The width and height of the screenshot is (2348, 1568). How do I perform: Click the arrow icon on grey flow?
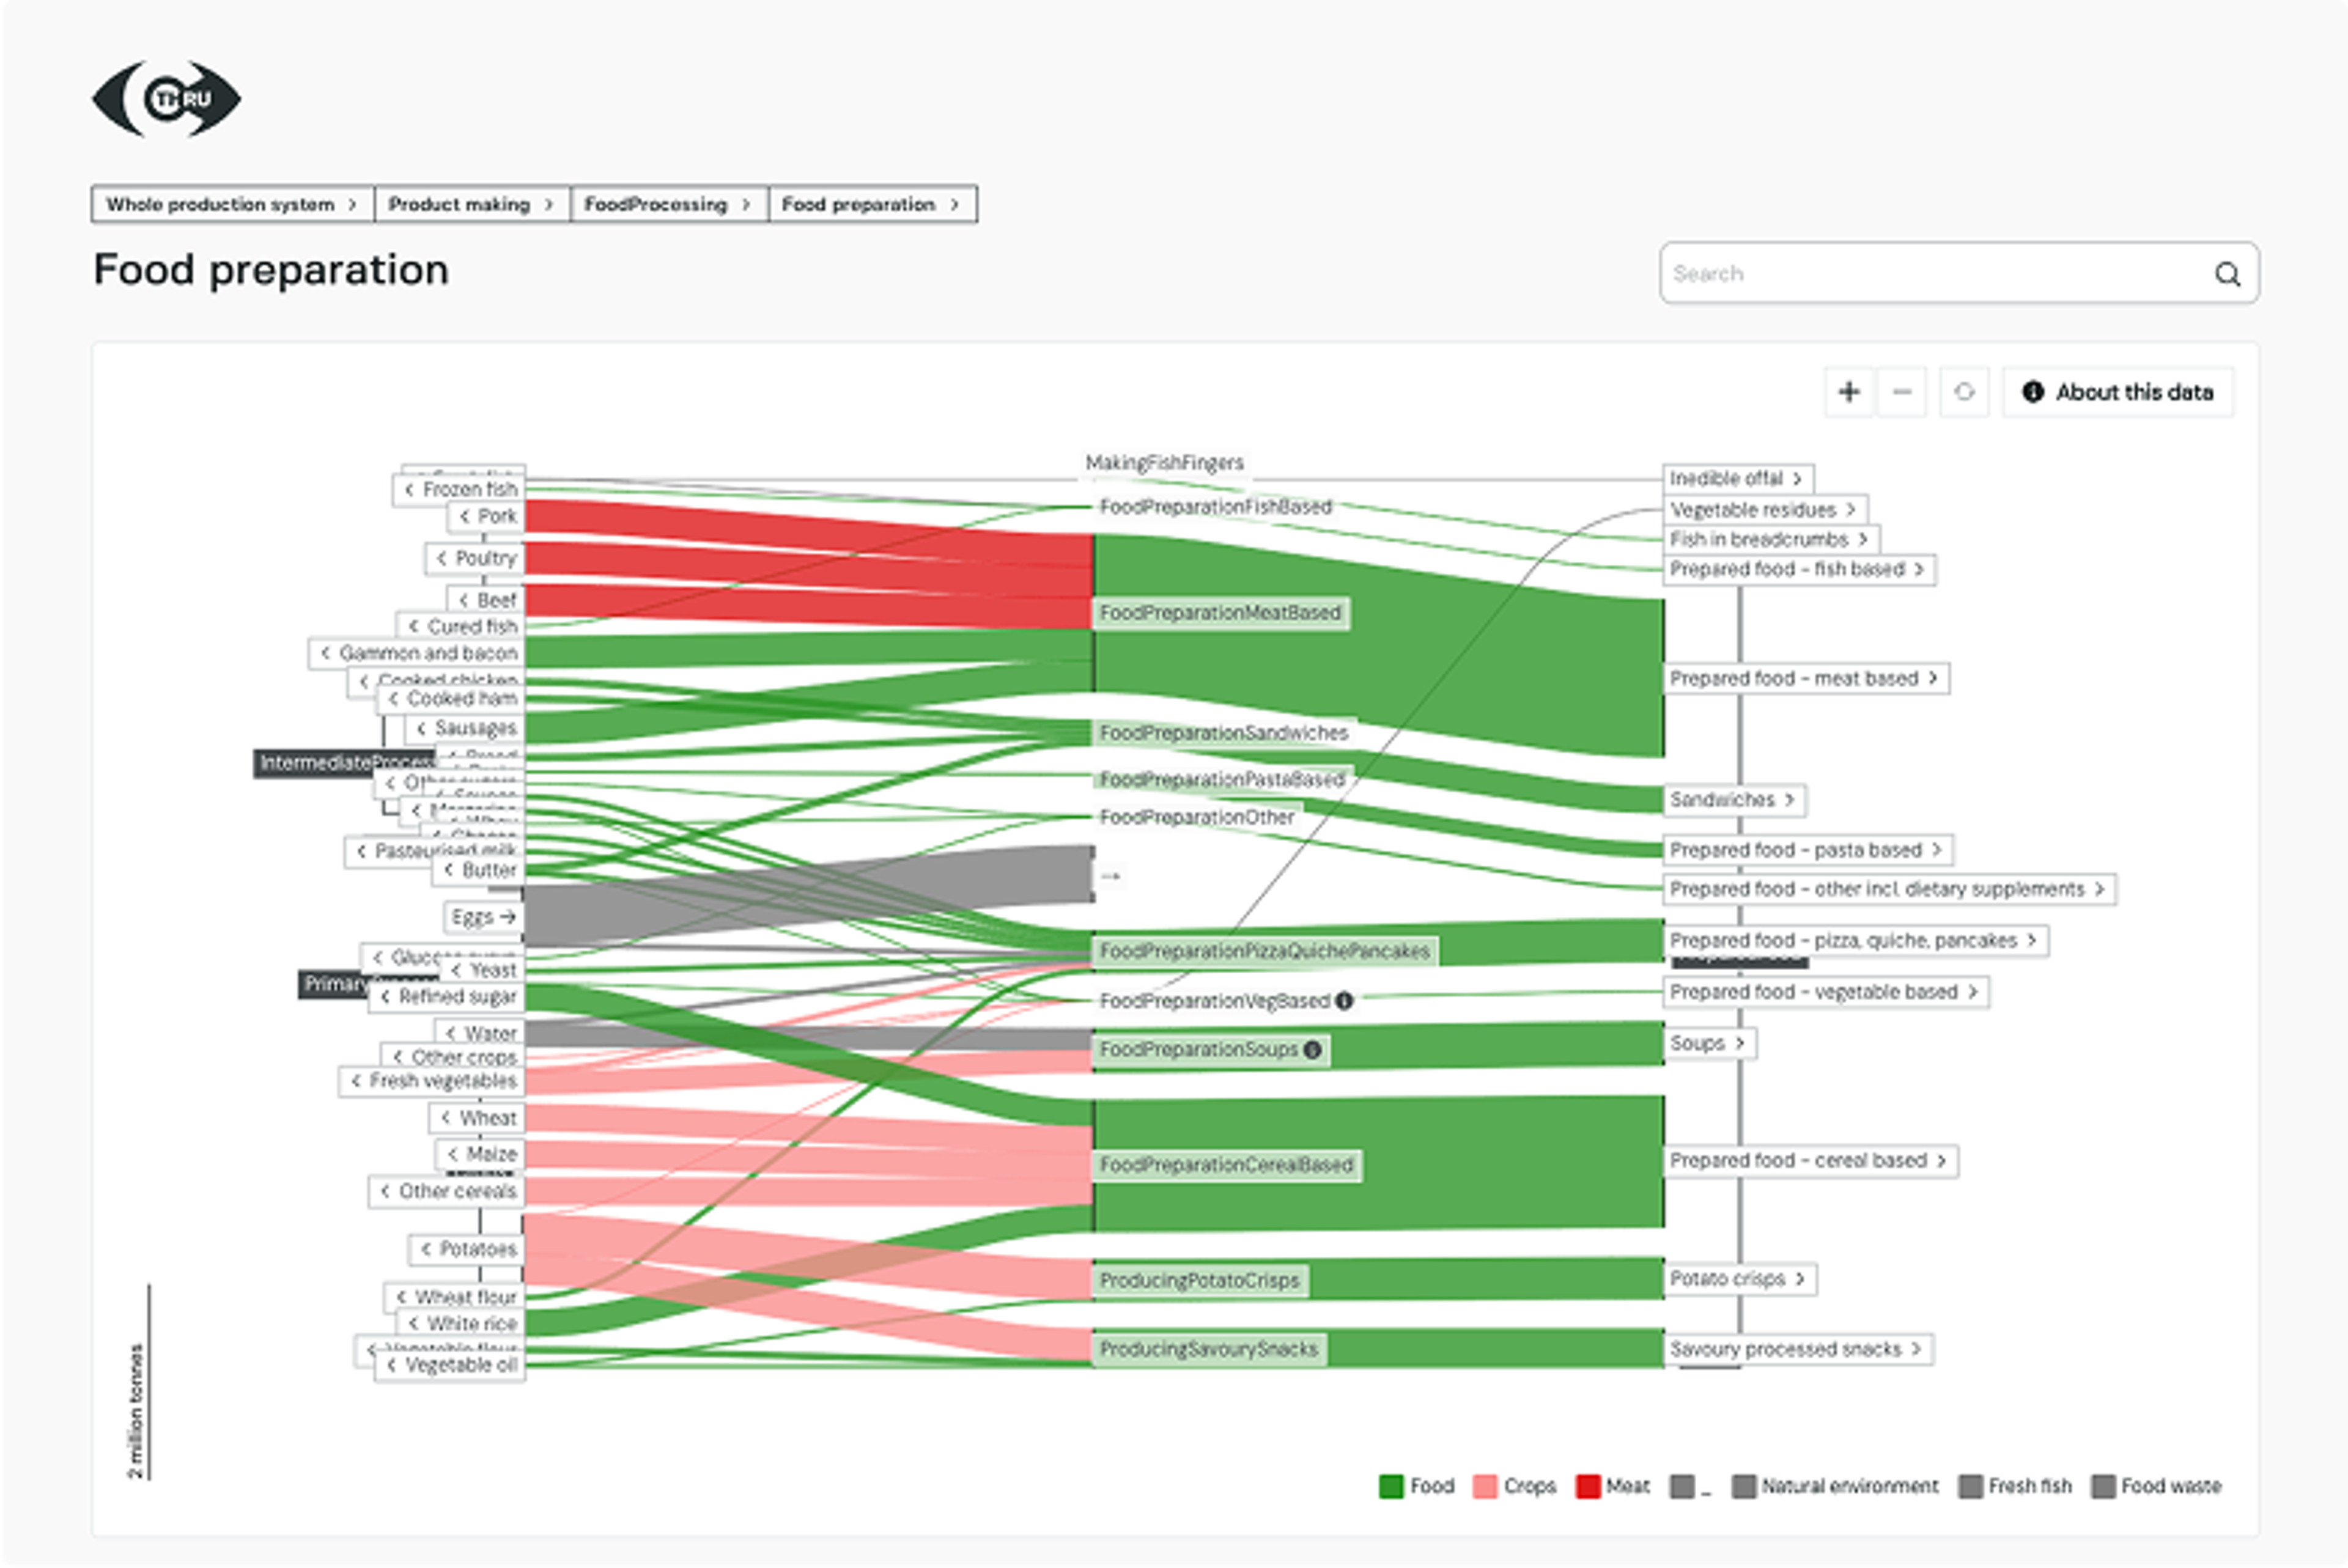1110,876
